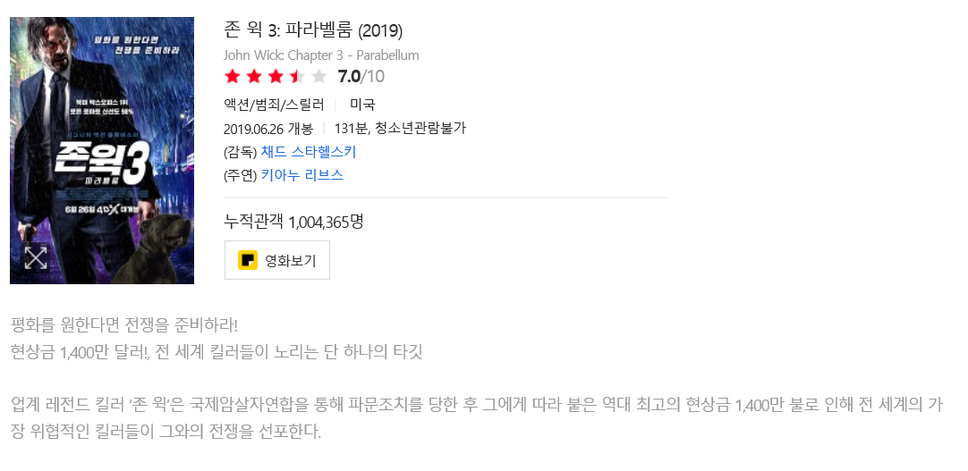This screenshot has height=471, width=968.
Task: Click the genre text 액션/범죄/스릴러
Action: coord(274,105)
